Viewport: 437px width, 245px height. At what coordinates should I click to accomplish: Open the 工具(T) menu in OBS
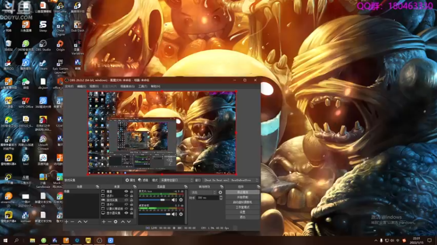(143, 87)
